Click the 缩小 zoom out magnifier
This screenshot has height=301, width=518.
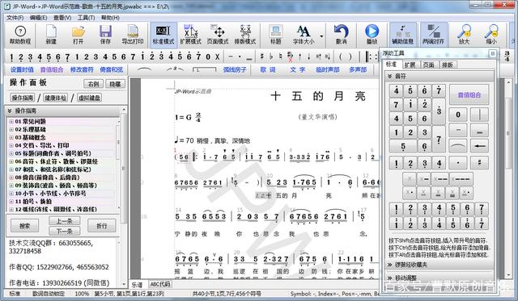tap(491, 35)
